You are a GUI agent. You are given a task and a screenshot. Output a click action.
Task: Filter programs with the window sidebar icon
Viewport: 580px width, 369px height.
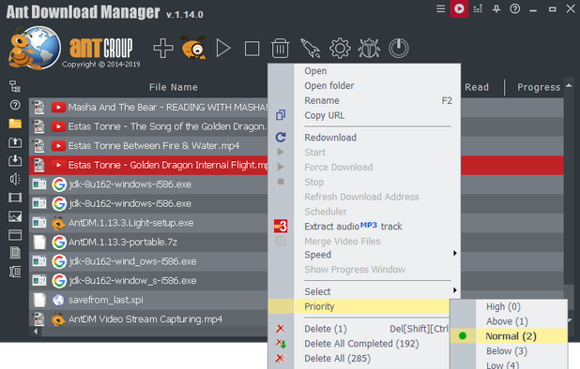15,235
